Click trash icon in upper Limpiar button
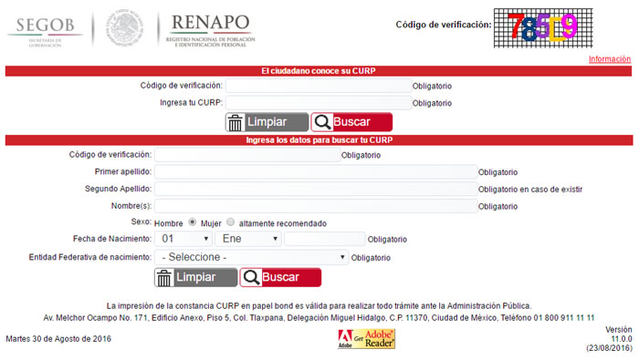The height and width of the screenshot is (360, 639). [236, 122]
